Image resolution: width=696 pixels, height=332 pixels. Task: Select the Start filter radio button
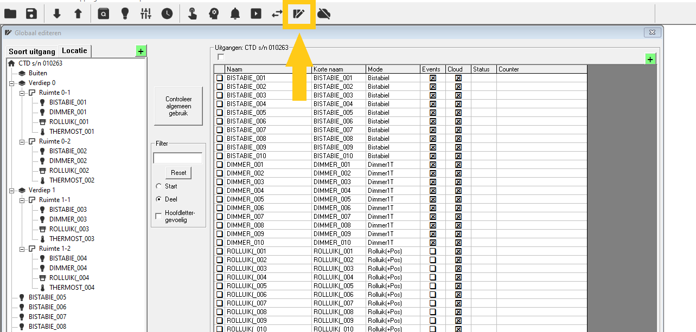[x=159, y=186]
